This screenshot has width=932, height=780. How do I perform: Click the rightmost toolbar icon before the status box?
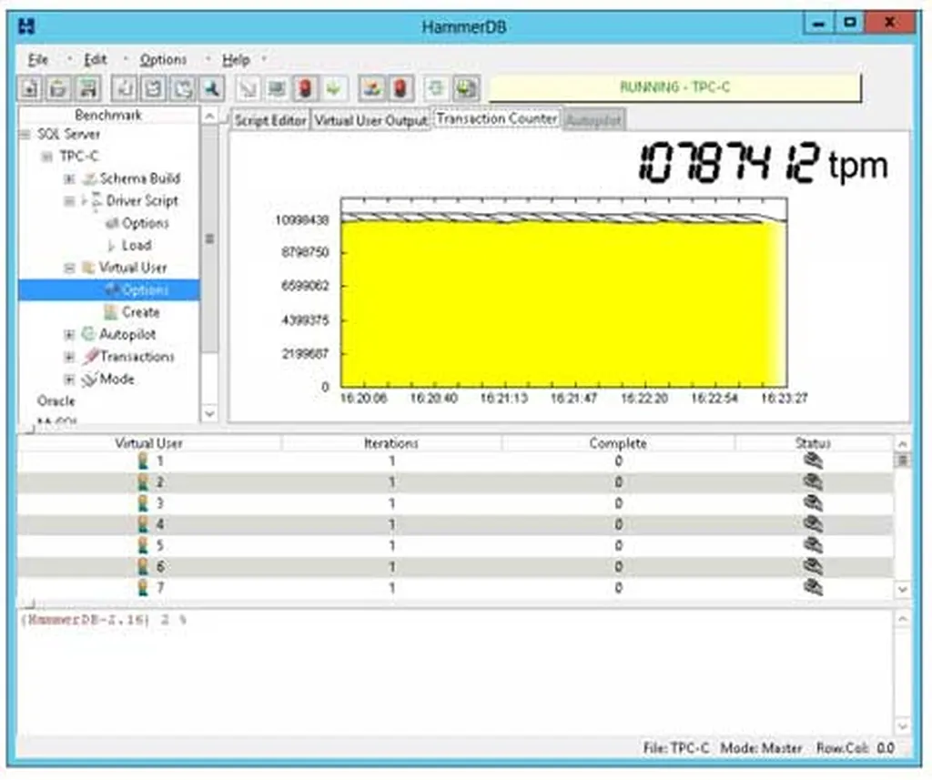(466, 88)
